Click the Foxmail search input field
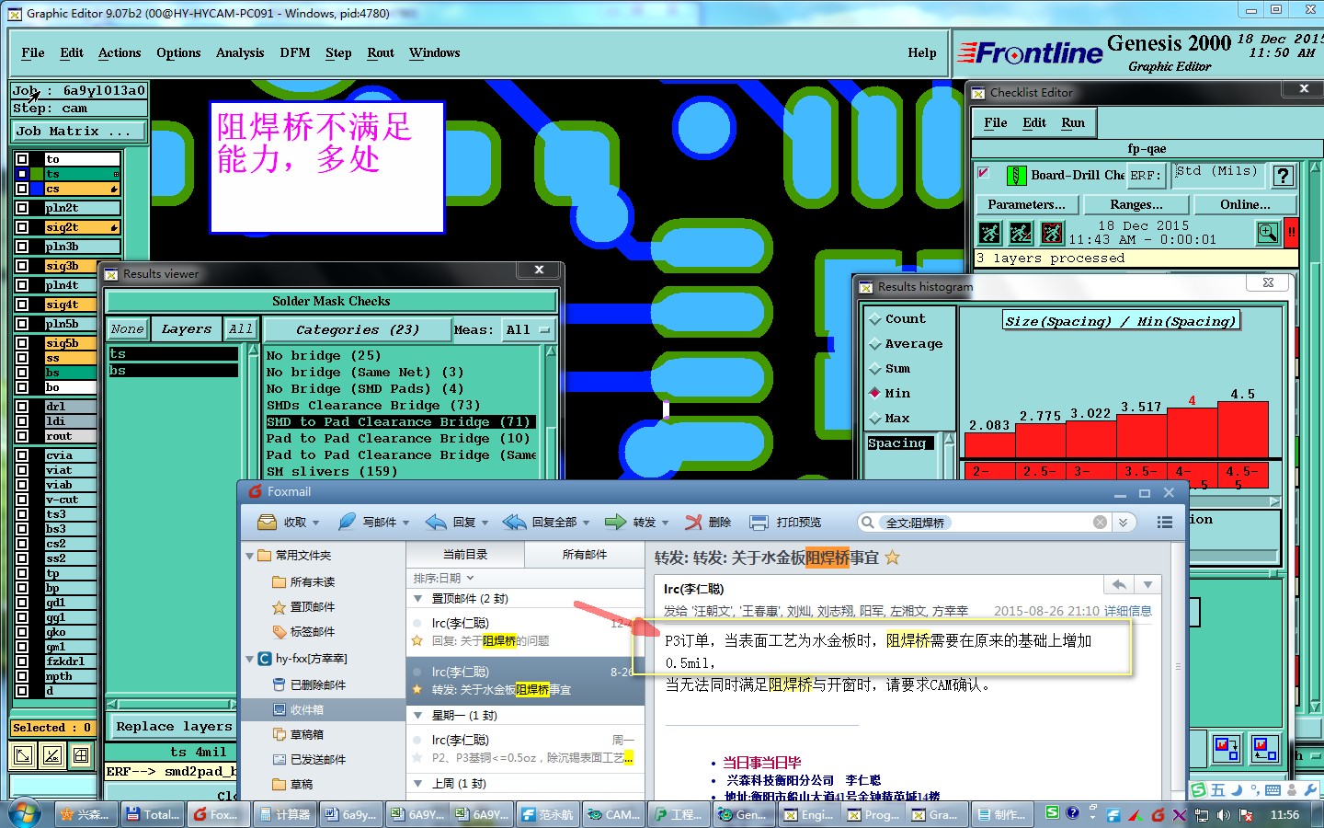1324x828 pixels. click(986, 523)
